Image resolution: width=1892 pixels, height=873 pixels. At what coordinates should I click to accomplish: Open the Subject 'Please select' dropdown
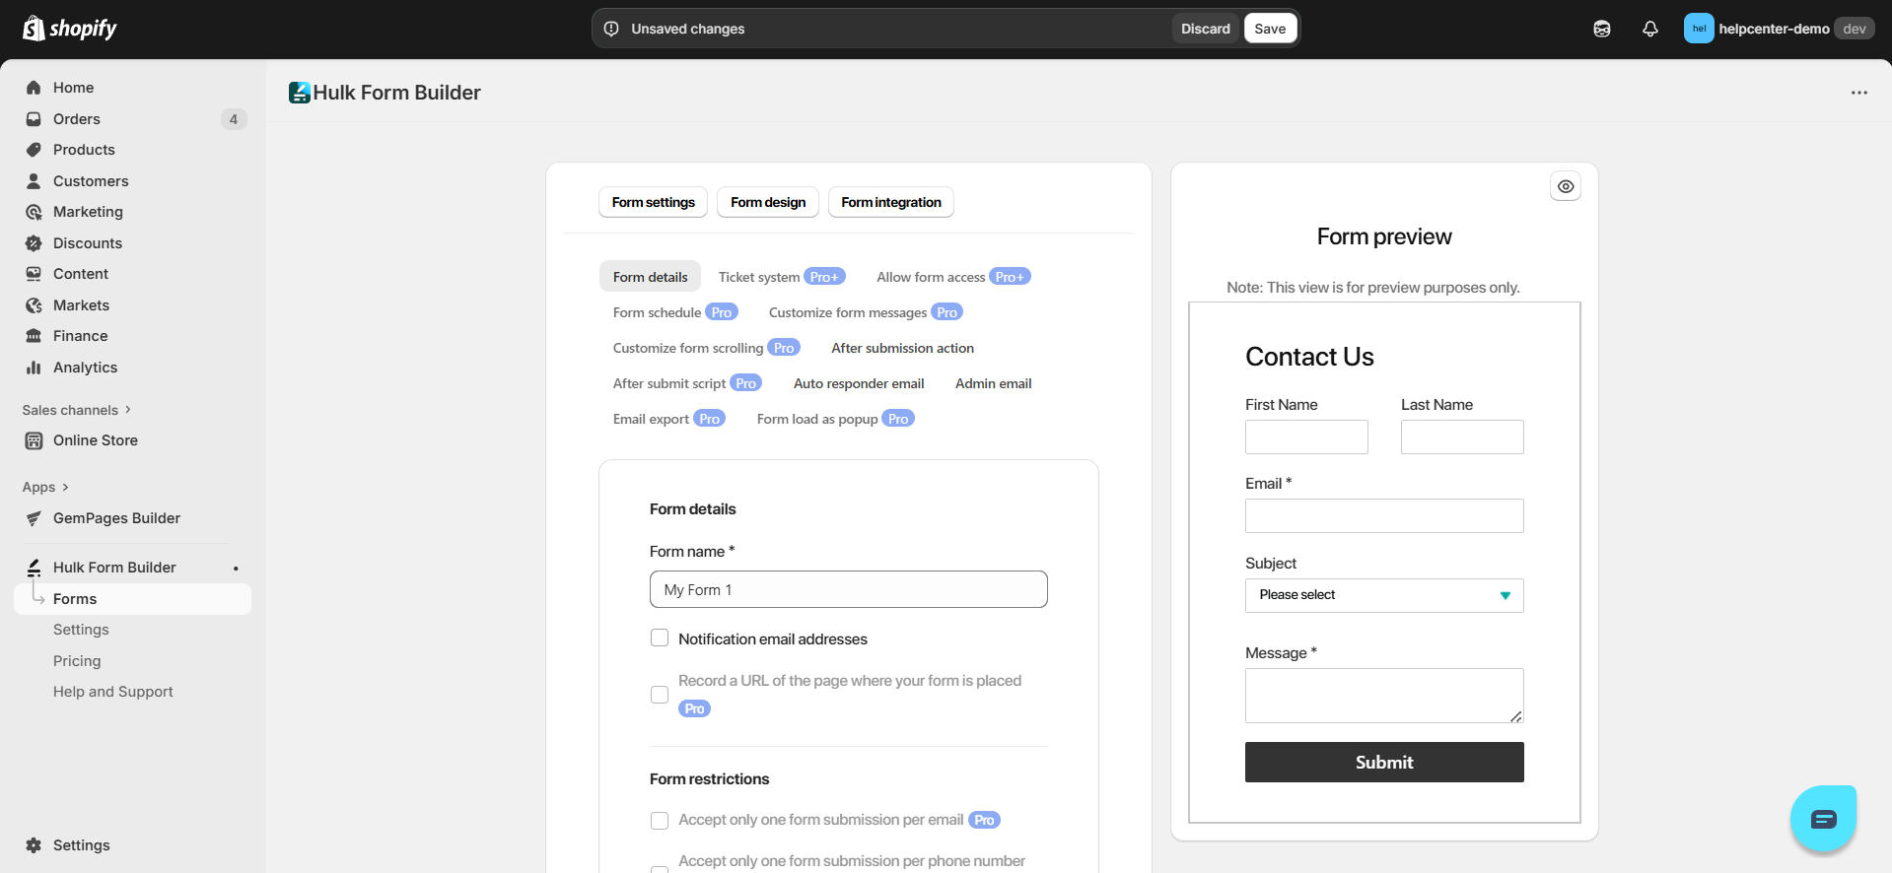1383,595
